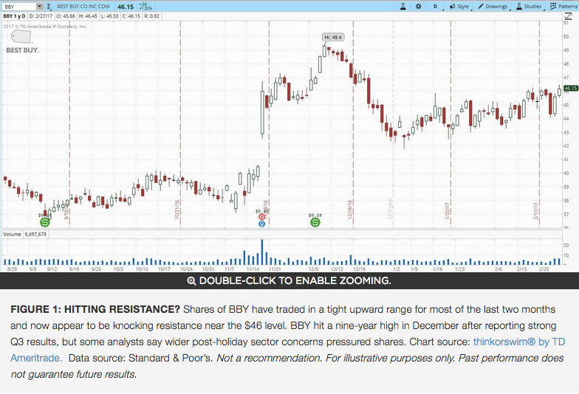Click the blue lightbulb event icon
The image size is (579, 394).
(261, 224)
